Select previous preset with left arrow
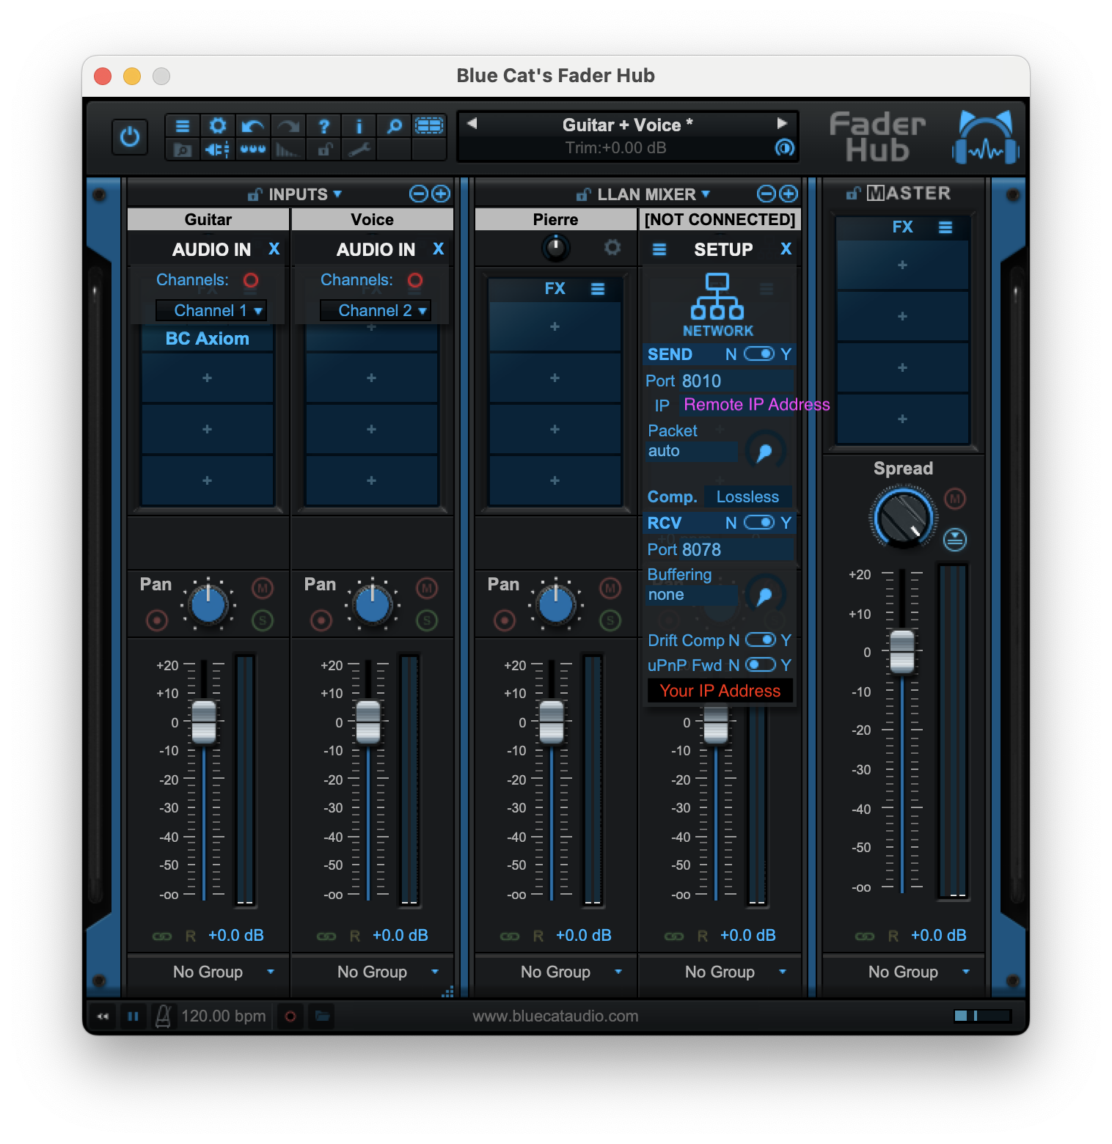This screenshot has width=1112, height=1144. coord(472,123)
